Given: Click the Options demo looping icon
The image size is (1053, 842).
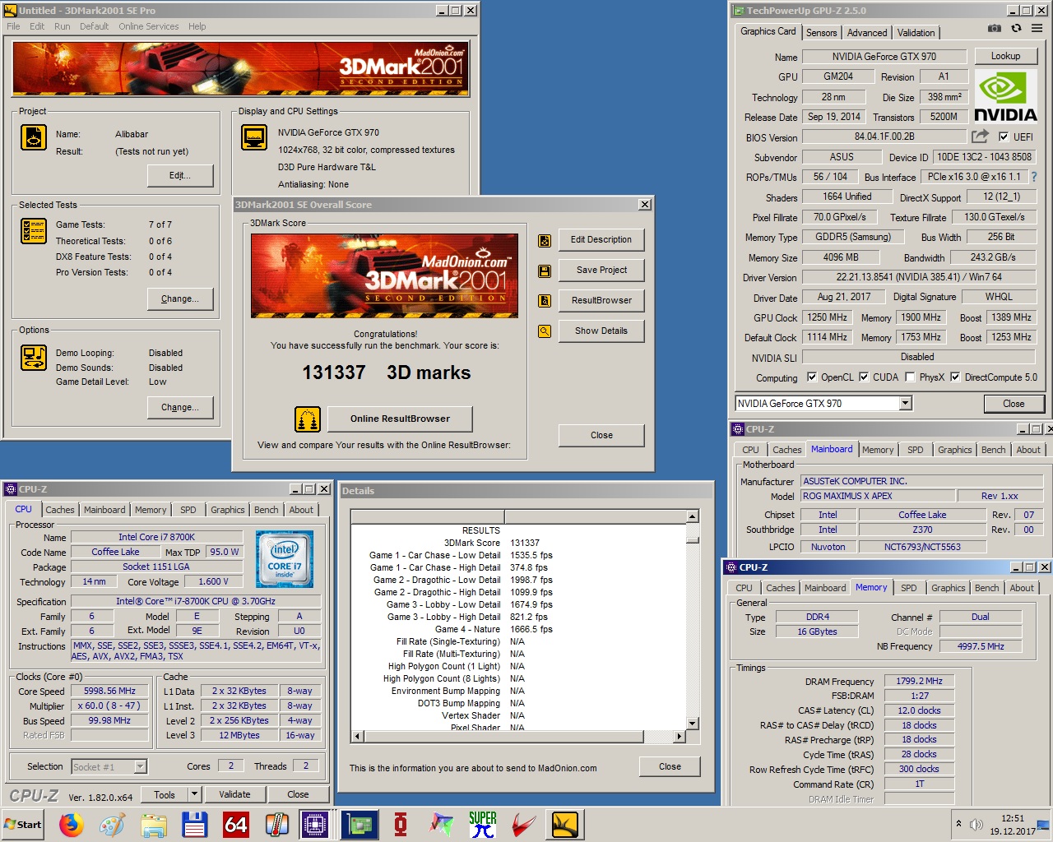Looking at the screenshot, I should click(34, 358).
